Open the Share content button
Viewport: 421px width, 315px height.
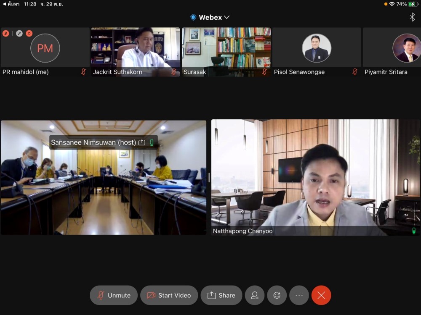pos(221,295)
